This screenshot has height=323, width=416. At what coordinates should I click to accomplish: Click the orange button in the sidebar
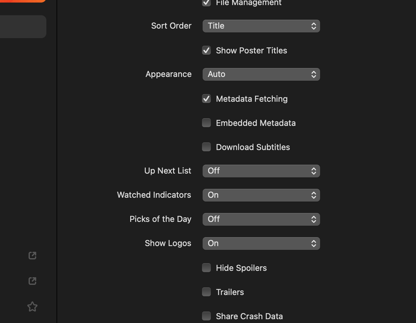pos(22,1)
